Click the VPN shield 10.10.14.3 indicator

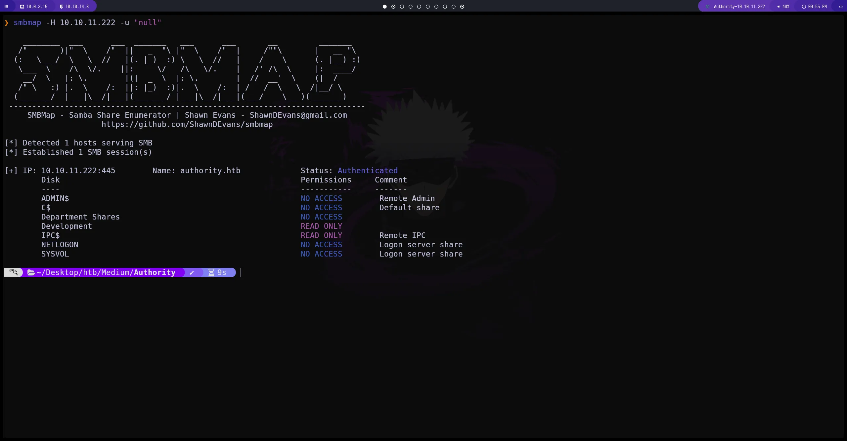point(61,7)
